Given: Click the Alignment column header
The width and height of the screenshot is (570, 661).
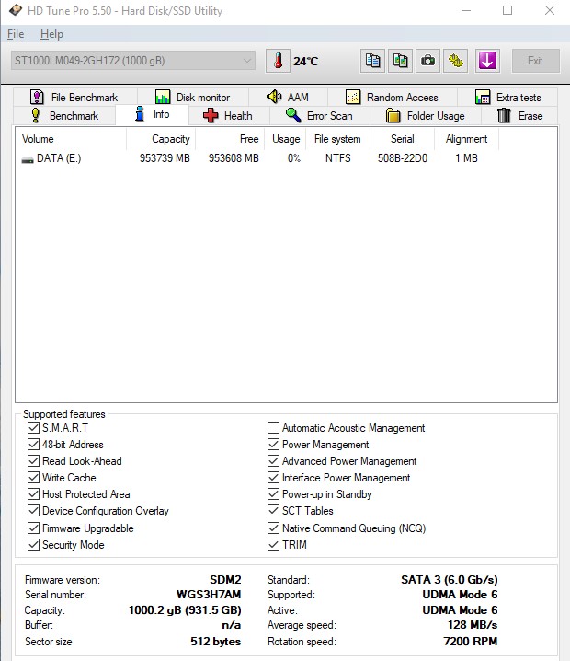Looking at the screenshot, I should point(466,139).
